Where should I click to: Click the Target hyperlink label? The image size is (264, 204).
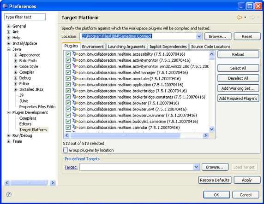(71, 167)
